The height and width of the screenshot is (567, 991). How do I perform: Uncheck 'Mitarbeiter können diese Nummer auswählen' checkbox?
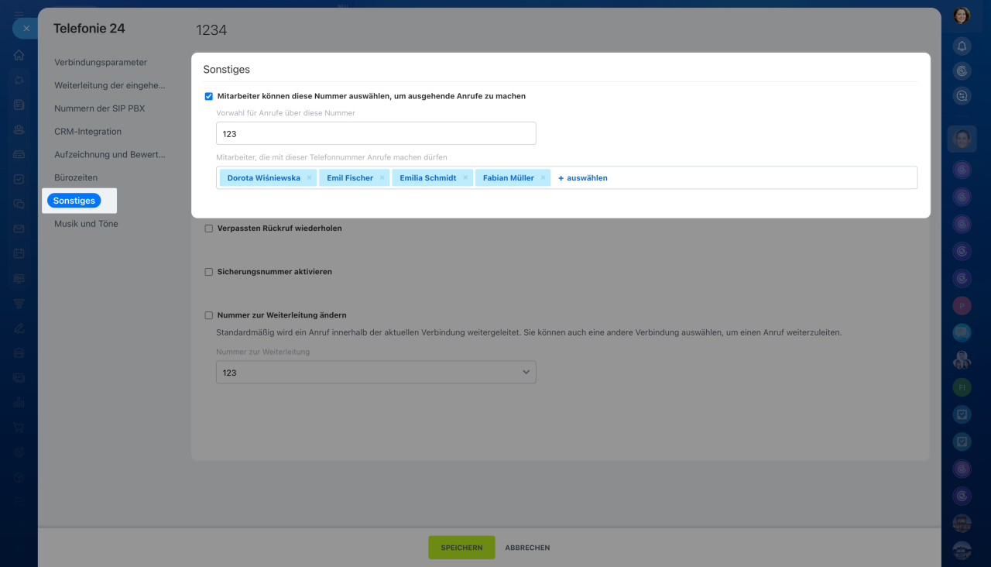click(x=208, y=97)
